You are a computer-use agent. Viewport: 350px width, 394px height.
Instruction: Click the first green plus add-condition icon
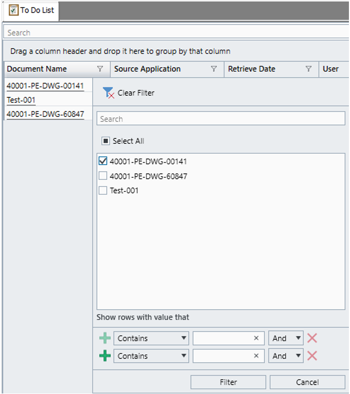click(105, 339)
